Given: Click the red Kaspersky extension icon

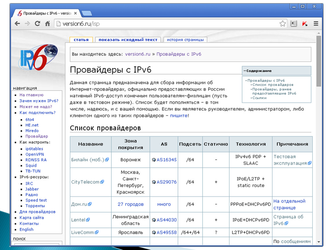Looking at the screenshot, I should pyautogui.click(x=305, y=24).
